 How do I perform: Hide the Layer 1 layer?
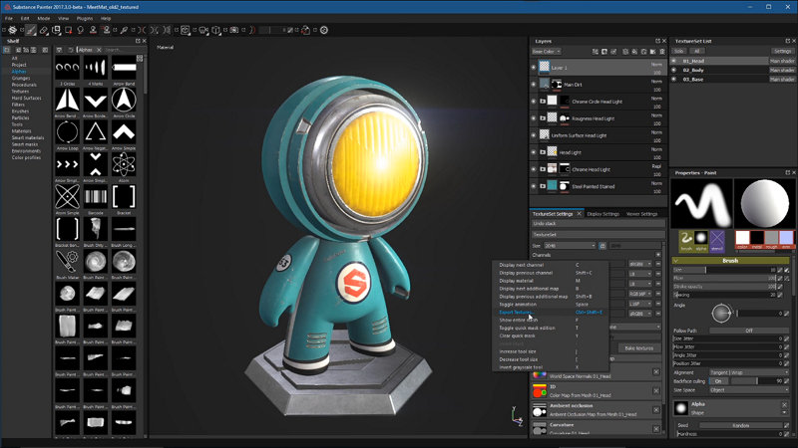(x=534, y=67)
